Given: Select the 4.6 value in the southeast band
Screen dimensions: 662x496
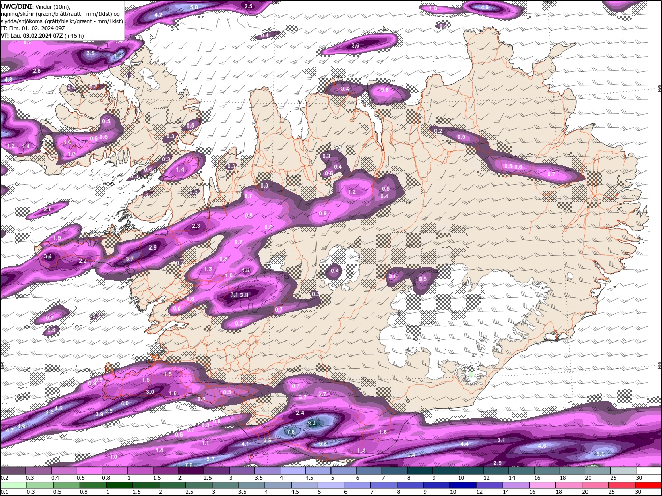Looking at the screenshot, I should (542, 446).
